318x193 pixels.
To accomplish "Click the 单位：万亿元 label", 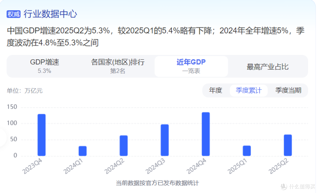I will click(24, 91).
